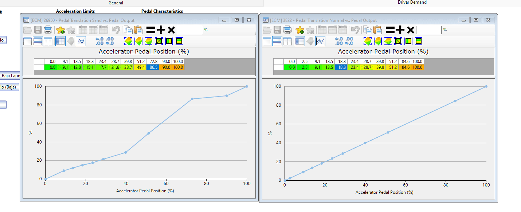
Task: Print the Pedal Translation Normal table
Action: pyautogui.click(x=287, y=30)
